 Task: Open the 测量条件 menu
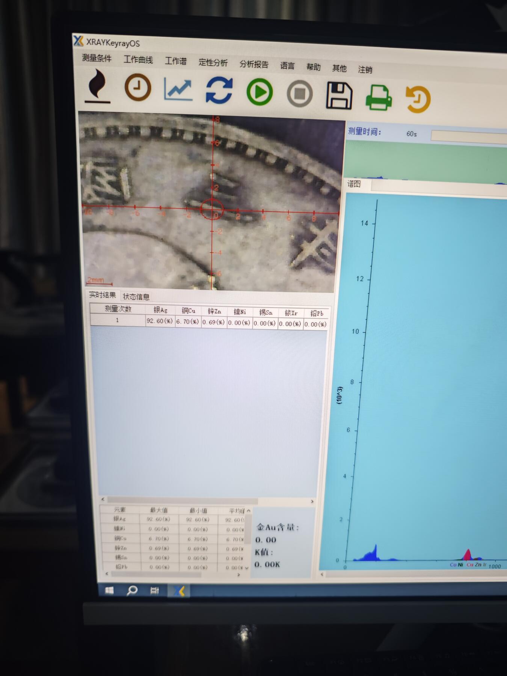pyautogui.click(x=97, y=58)
